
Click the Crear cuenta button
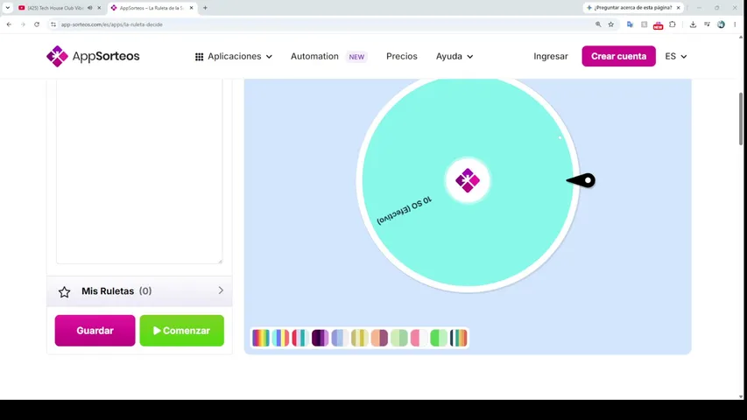point(618,56)
